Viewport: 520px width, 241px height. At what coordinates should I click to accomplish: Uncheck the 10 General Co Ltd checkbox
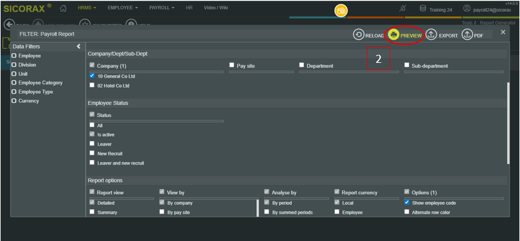click(x=92, y=76)
